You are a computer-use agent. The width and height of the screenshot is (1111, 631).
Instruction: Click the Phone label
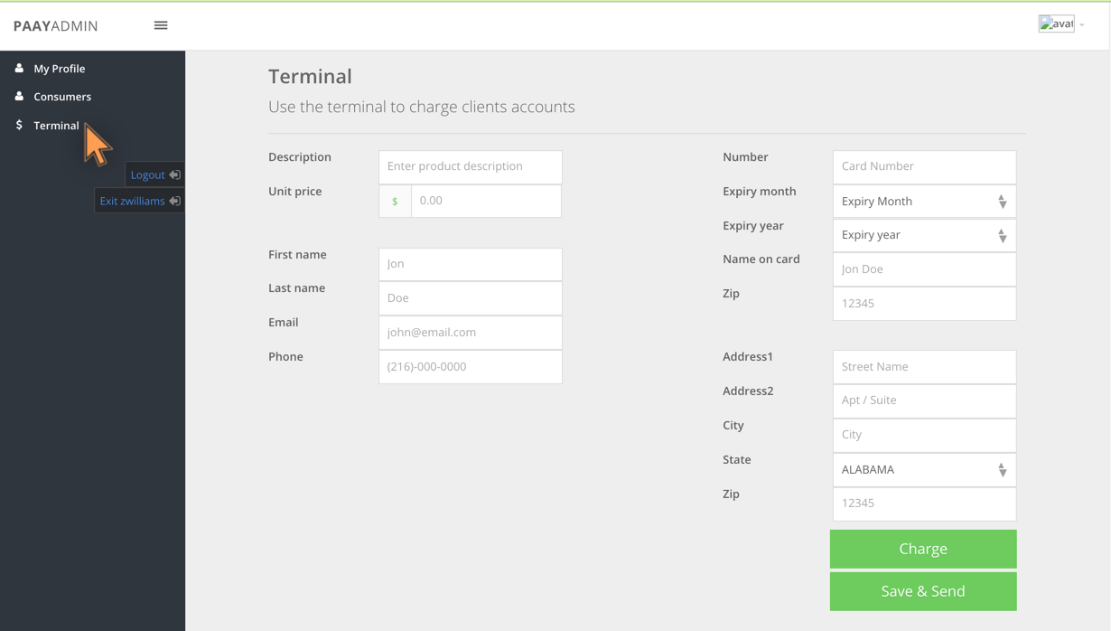285,356
